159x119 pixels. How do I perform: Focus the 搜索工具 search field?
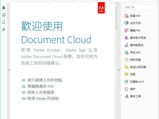click(x=140, y=7)
